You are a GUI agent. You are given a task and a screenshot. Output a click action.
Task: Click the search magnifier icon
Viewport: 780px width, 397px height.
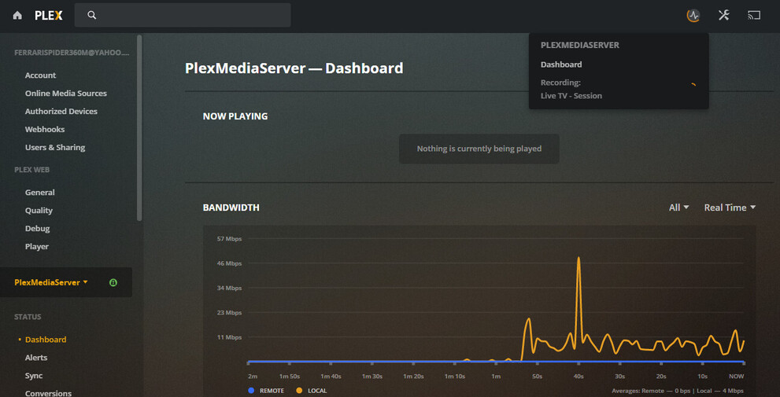(91, 15)
